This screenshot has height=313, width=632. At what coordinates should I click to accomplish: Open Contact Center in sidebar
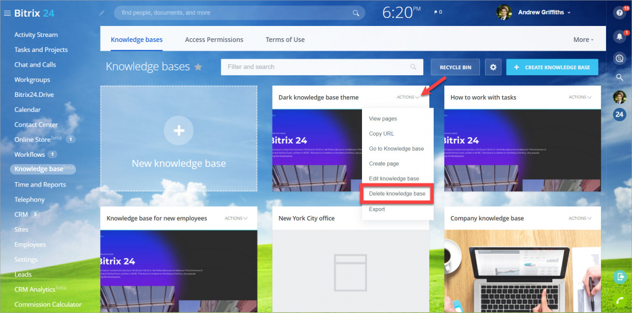coord(36,125)
